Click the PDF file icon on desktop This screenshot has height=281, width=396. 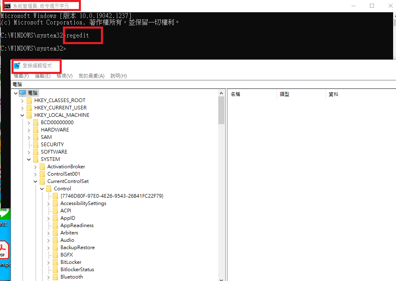point(4,250)
